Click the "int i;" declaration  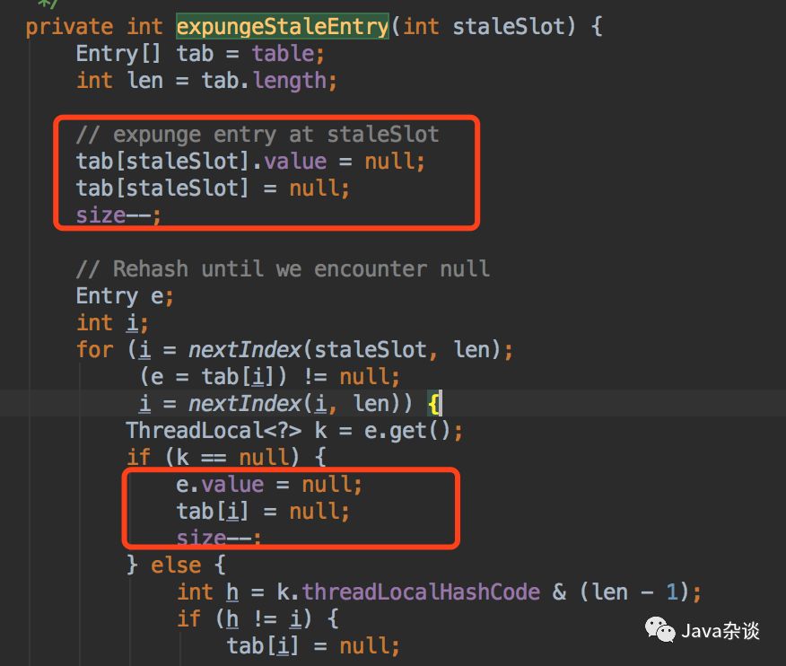pos(112,323)
